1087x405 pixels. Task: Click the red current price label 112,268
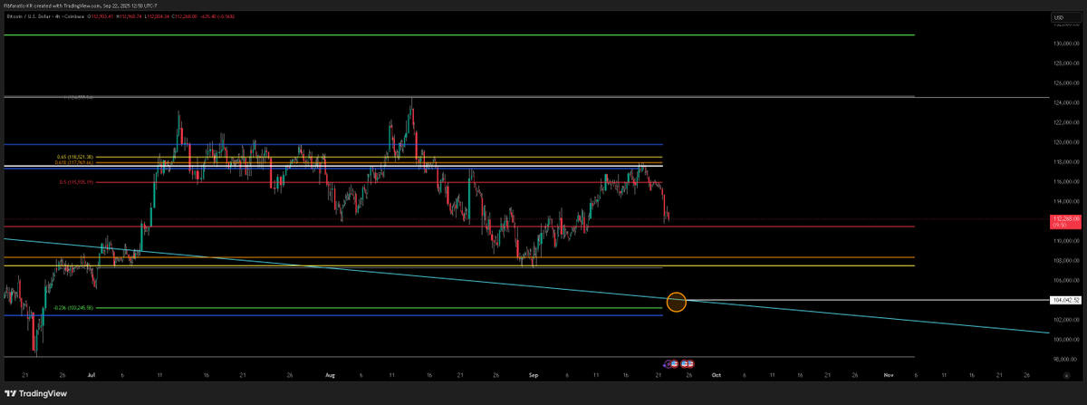pos(1066,221)
